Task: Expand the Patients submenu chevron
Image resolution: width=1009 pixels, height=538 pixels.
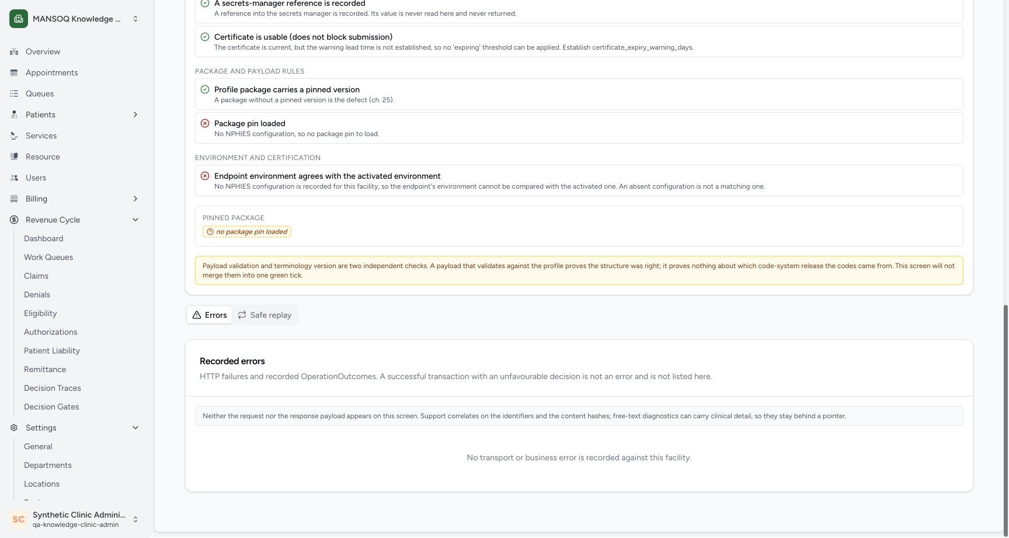Action: [x=135, y=114]
